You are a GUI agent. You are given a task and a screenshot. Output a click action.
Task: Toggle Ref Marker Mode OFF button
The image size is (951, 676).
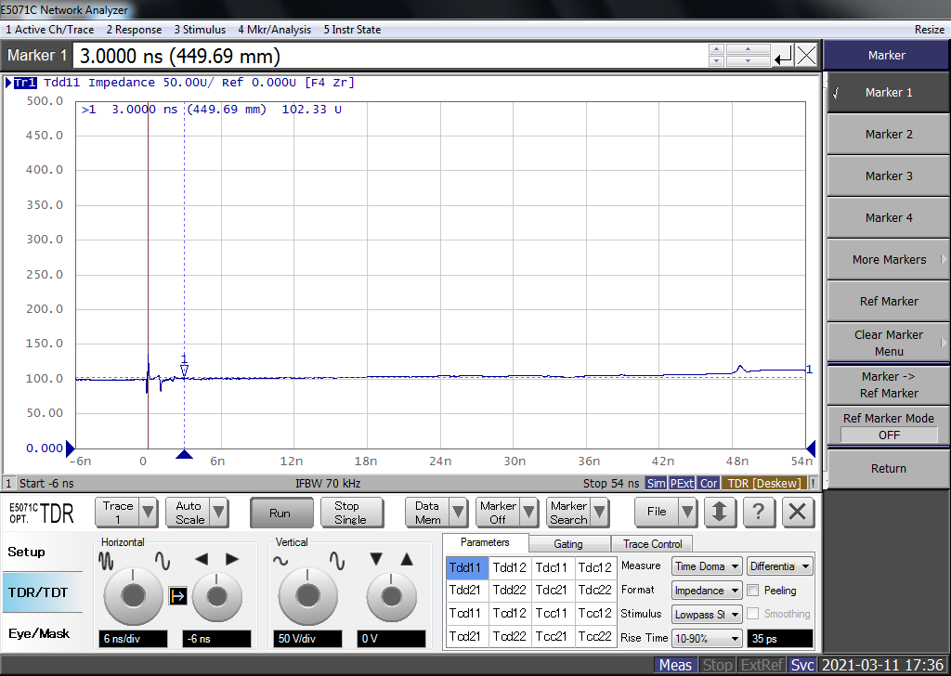[x=888, y=435]
